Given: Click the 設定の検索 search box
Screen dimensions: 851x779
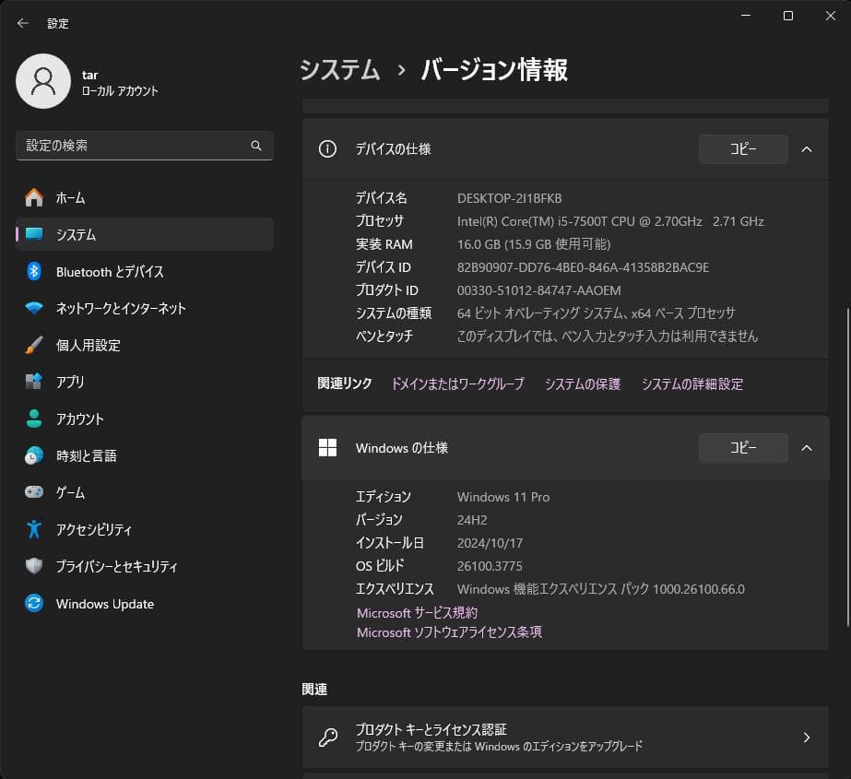Looking at the screenshot, I should 144,145.
